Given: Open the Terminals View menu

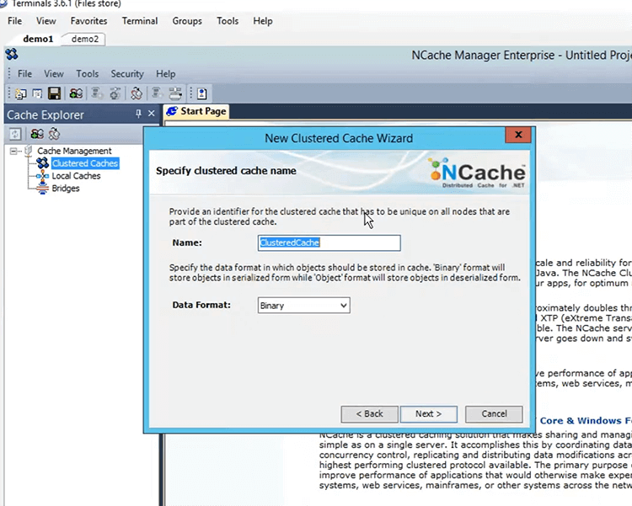Looking at the screenshot, I should [46, 21].
